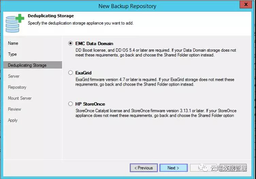Close the New Backup Repository dialog

[x=246, y=4]
